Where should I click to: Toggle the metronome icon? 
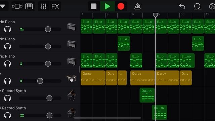pos(137,6)
